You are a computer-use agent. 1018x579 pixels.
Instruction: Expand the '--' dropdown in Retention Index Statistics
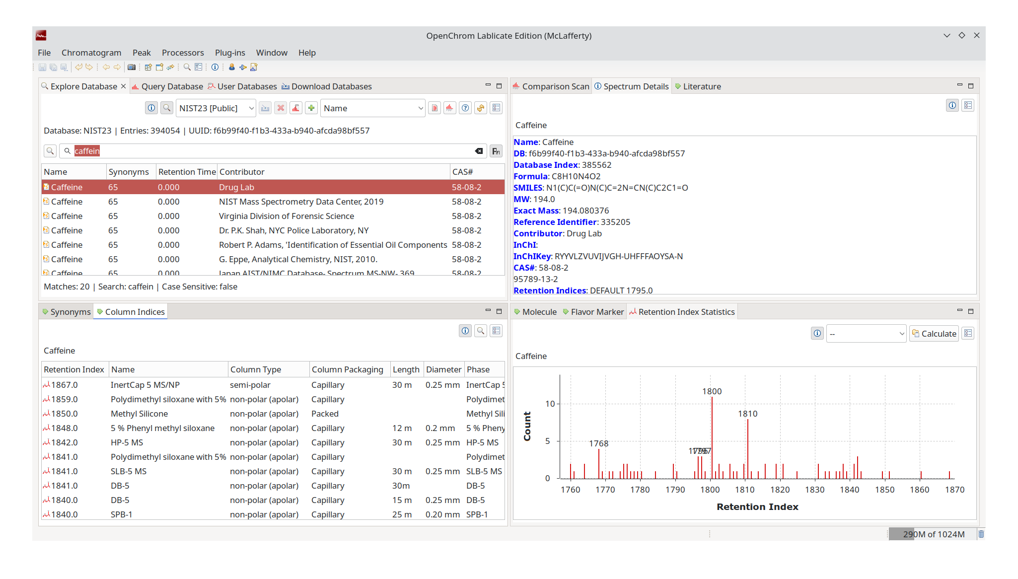pos(866,333)
